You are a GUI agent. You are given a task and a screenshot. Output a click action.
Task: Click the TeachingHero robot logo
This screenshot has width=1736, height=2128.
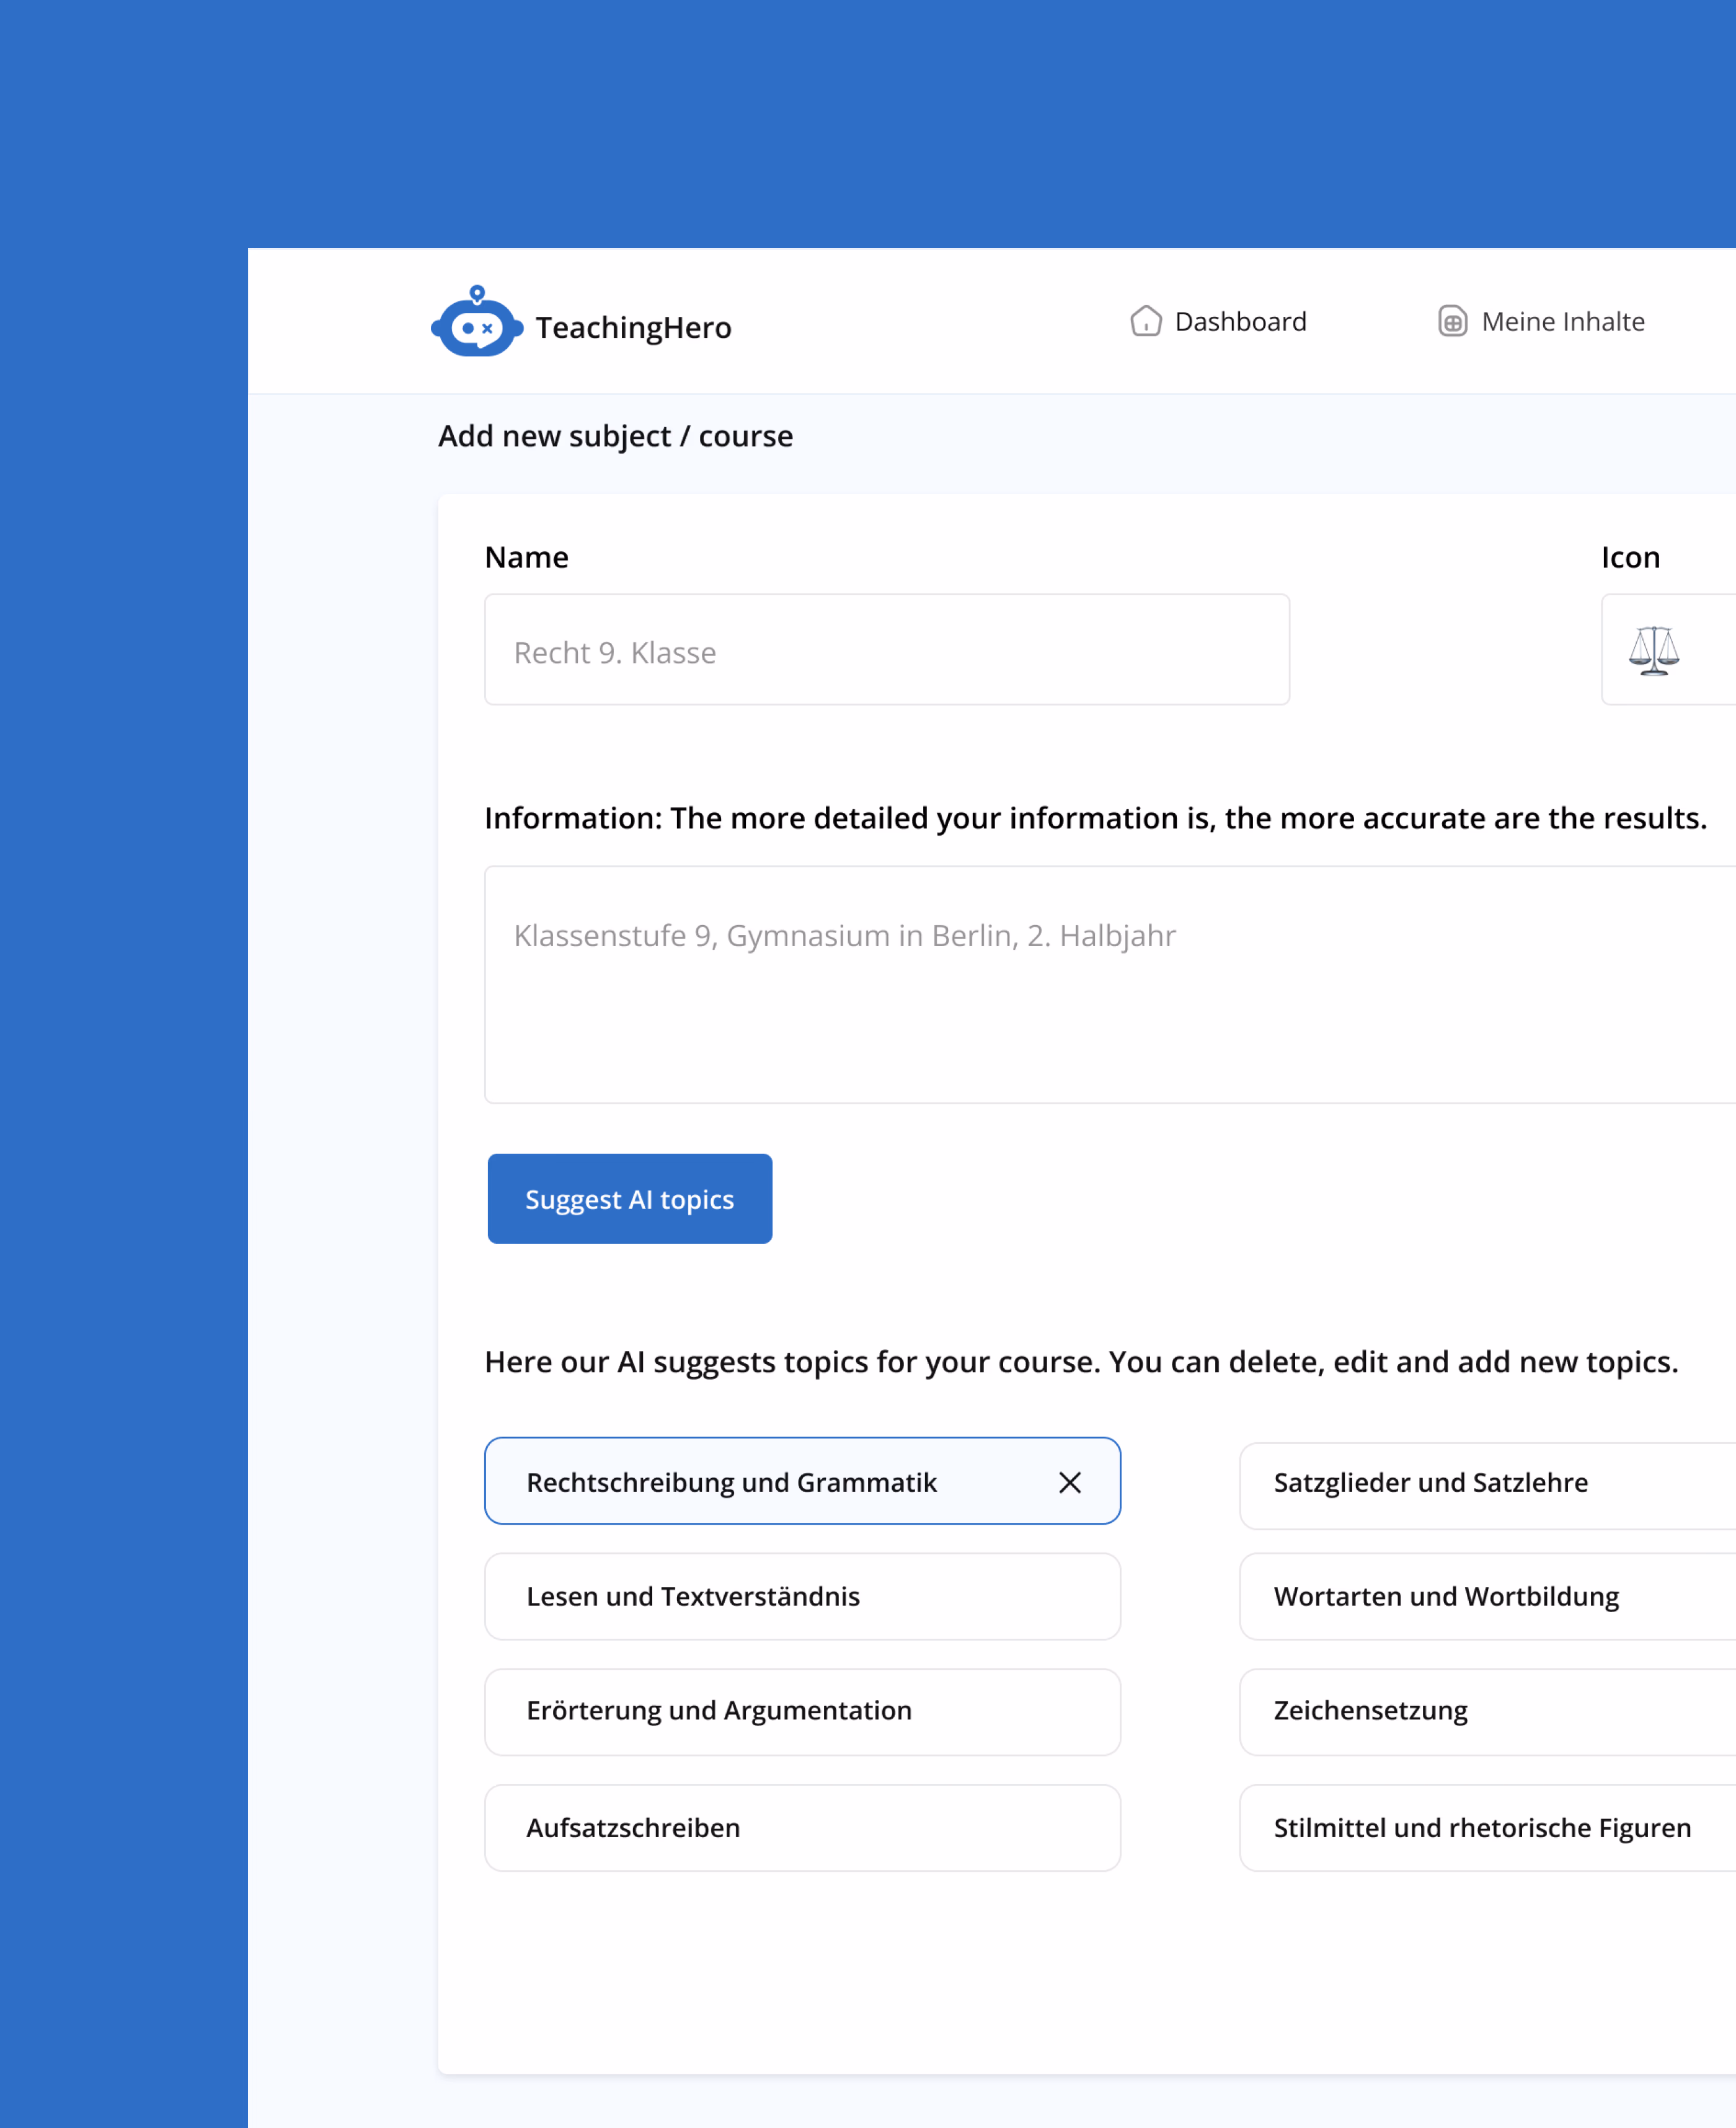(477, 322)
